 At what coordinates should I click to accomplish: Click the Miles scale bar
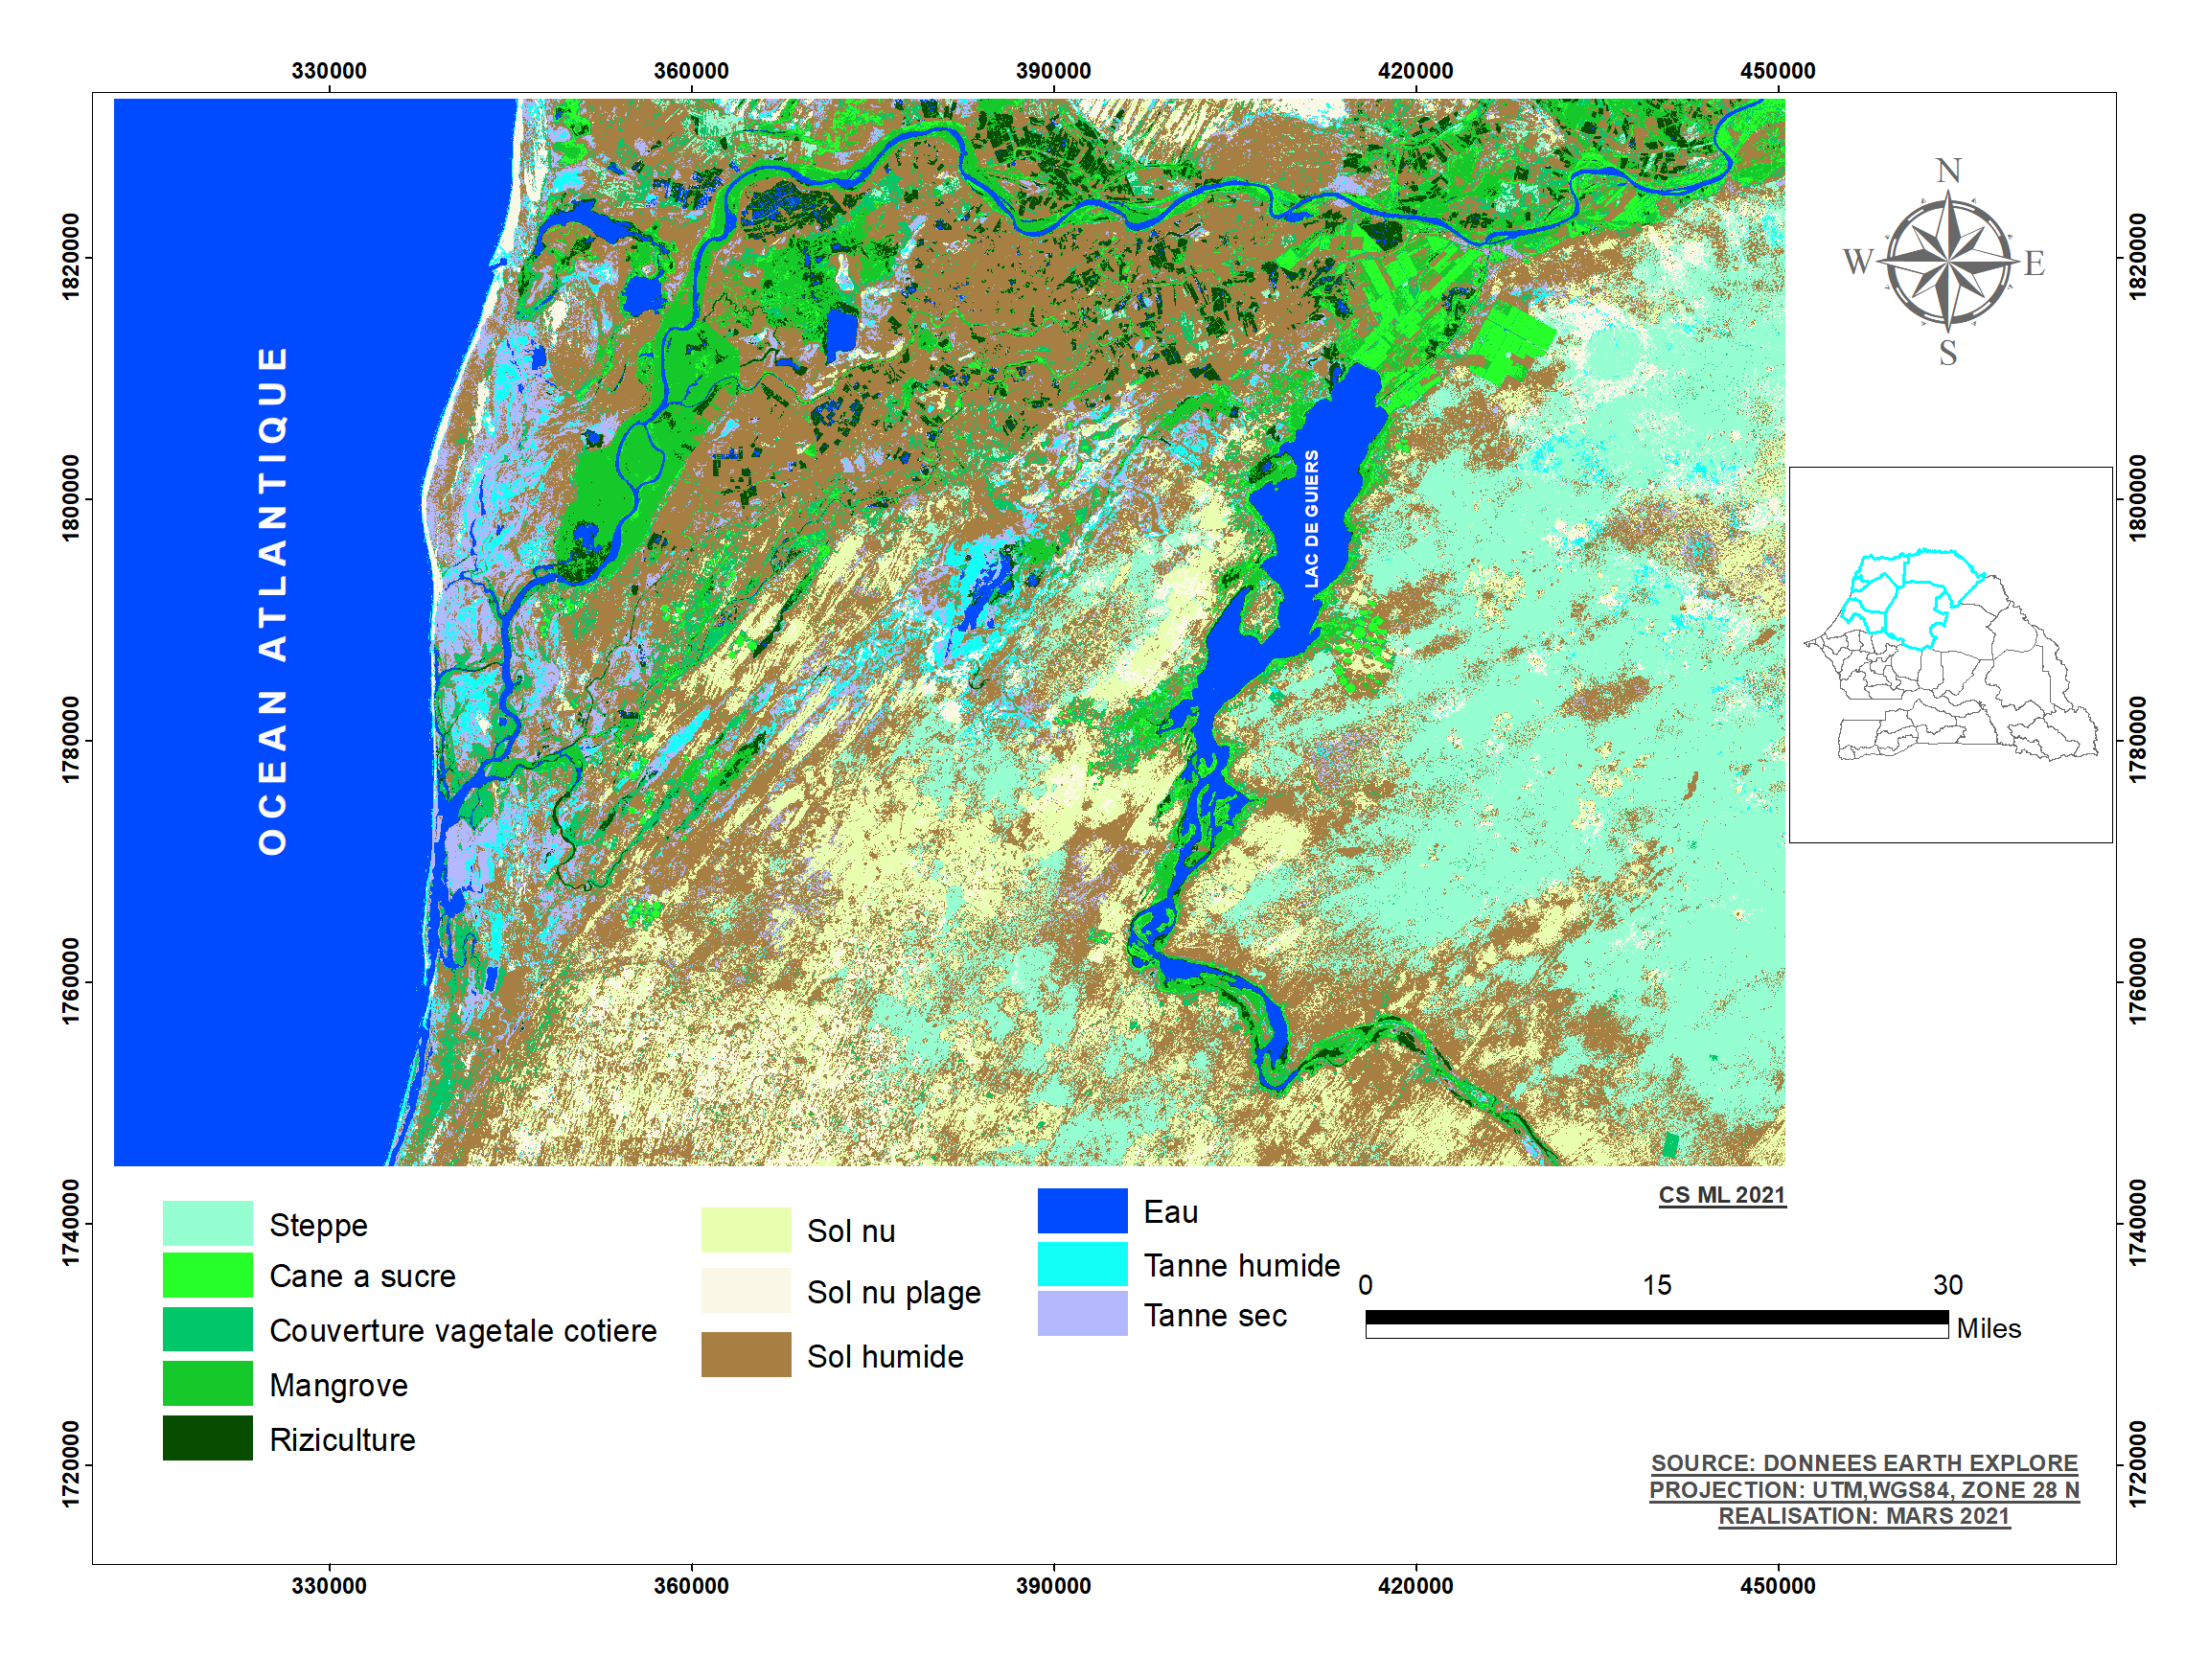coord(1656,1323)
